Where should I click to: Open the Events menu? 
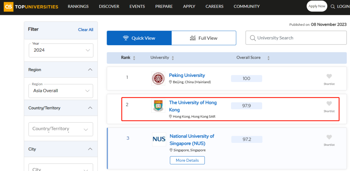[x=137, y=6]
